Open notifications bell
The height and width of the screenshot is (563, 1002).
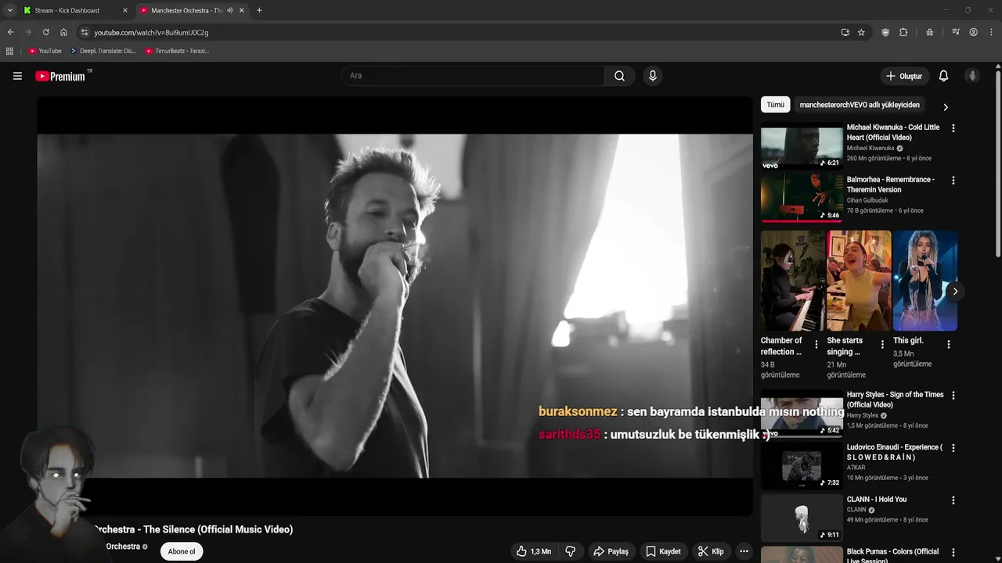(x=943, y=76)
